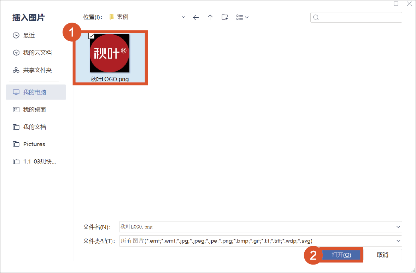
Task: Go to 我的桌面 desktop location
Action: 34,110
